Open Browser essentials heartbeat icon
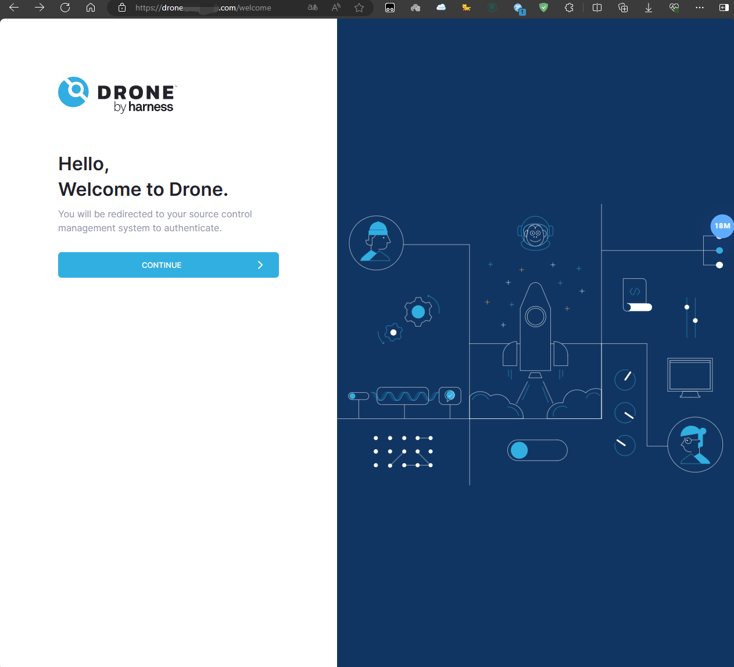This screenshot has height=667, width=734. pyautogui.click(x=674, y=8)
